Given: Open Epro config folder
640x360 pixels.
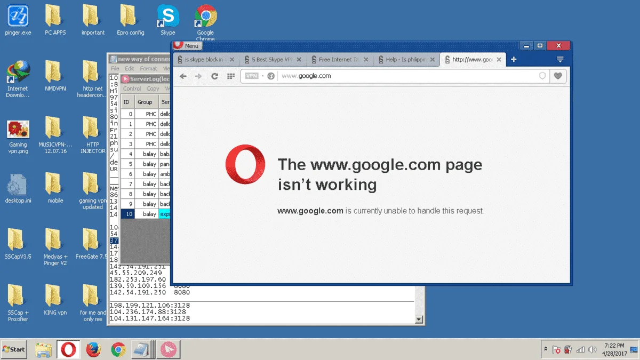Looking at the screenshot, I should (130, 20).
